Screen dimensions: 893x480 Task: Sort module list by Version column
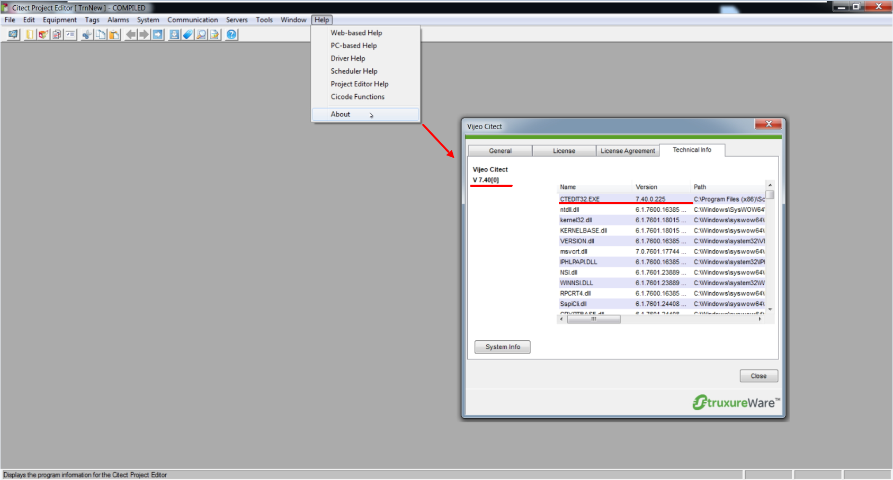click(x=661, y=187)
